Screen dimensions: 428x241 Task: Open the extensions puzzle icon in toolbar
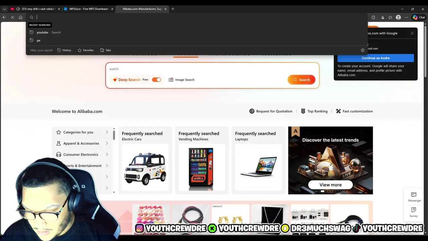tap(373, 17)
